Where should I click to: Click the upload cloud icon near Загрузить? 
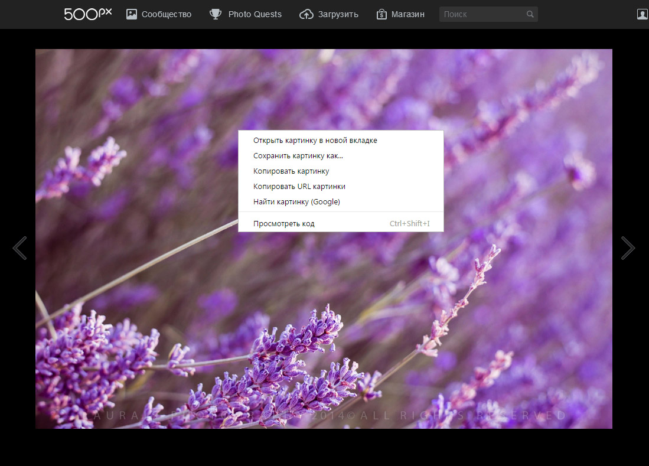click(306, 14)
